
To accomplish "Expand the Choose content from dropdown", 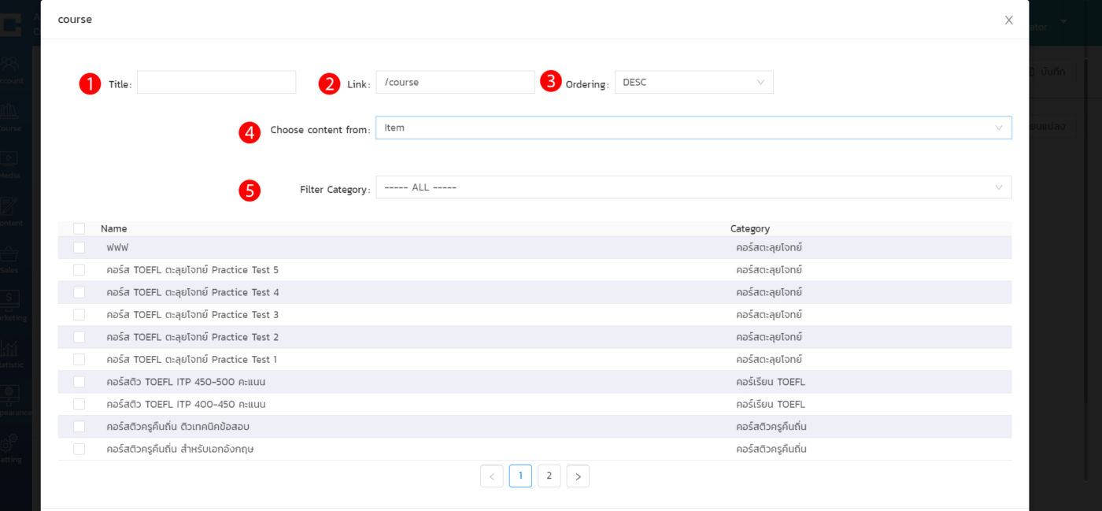I will 693,128.
